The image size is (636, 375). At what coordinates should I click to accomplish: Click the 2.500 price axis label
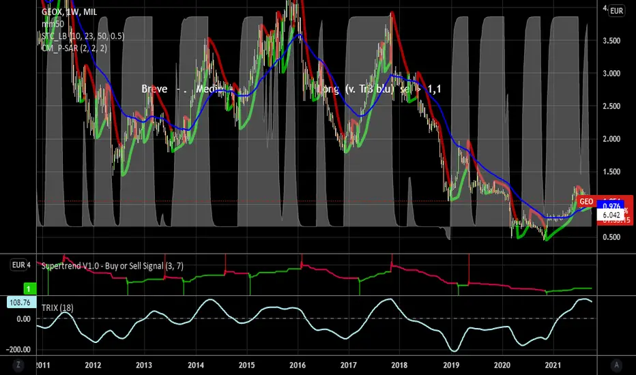[611, 106]
